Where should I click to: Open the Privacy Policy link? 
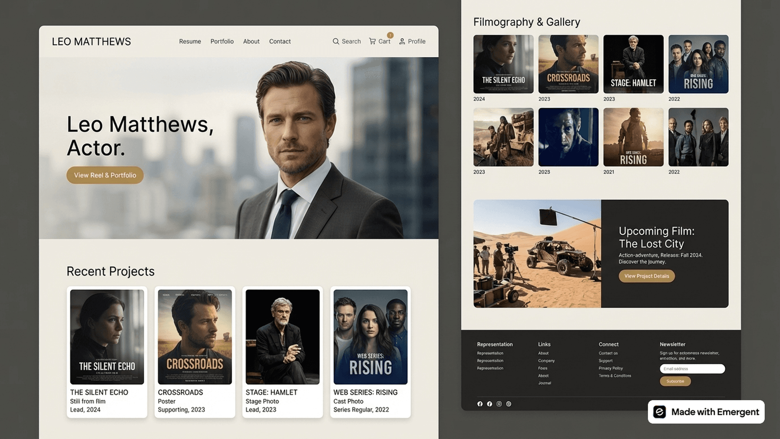coord(611,368)
